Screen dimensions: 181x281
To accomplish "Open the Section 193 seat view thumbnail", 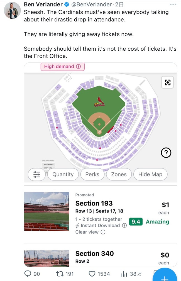I will (47, 211).
